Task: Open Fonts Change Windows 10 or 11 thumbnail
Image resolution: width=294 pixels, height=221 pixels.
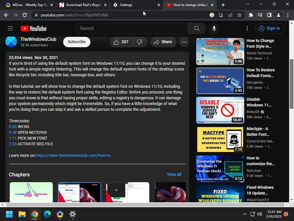Action: tap(220, 51)
